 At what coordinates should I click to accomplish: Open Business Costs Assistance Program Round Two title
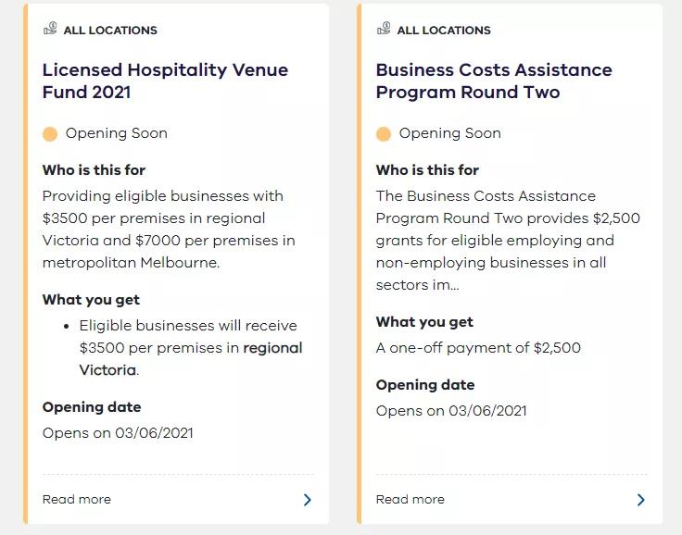[494, 81]
